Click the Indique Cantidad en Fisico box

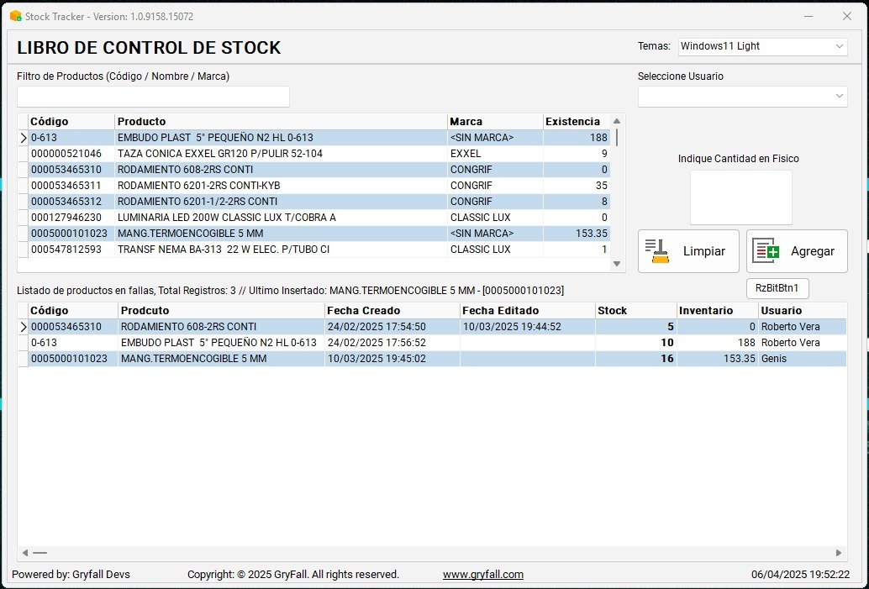(x=740, y=197)
